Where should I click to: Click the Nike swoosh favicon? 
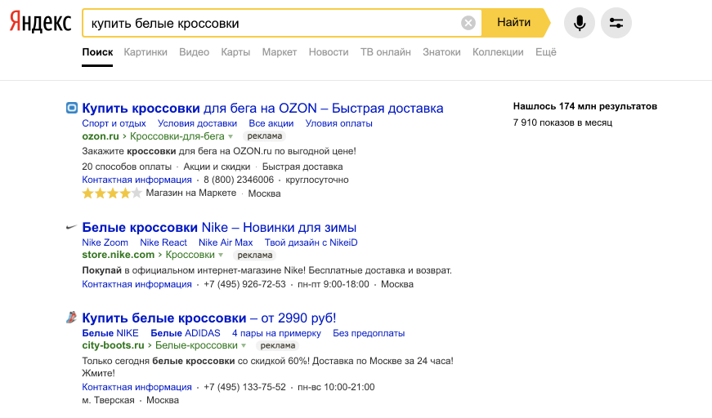(71, 228)
